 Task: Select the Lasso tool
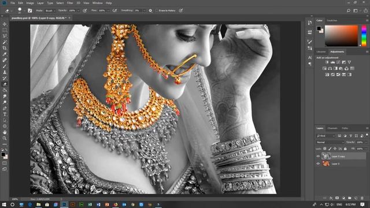[5, 36]
